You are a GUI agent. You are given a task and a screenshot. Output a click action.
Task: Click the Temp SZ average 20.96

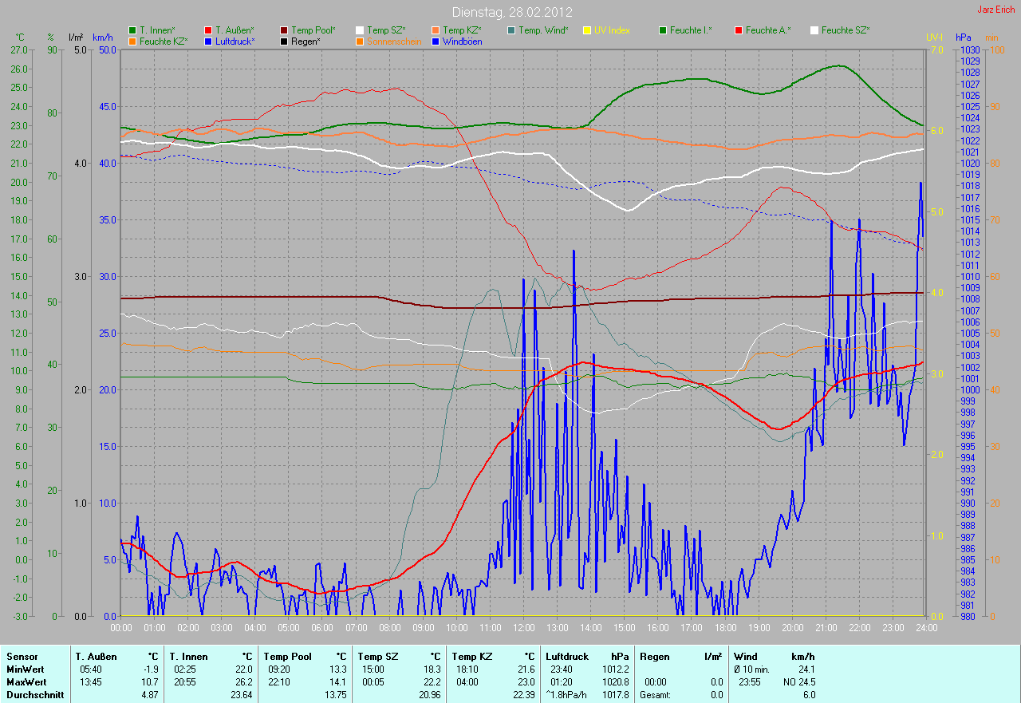(x=429, y=695)
